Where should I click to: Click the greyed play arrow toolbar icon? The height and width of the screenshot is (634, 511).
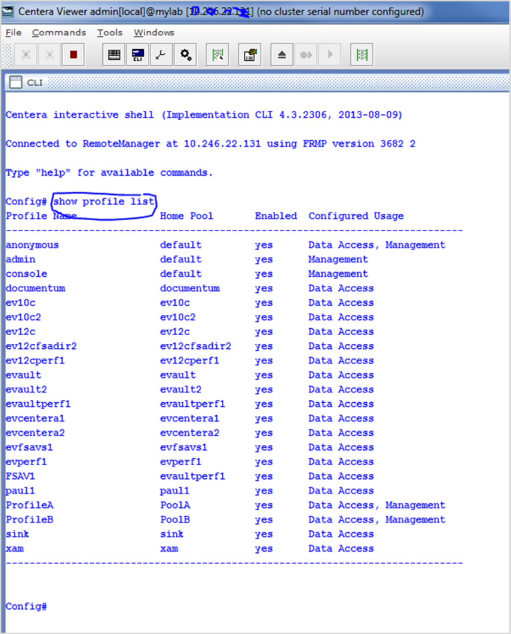[330, 54]
